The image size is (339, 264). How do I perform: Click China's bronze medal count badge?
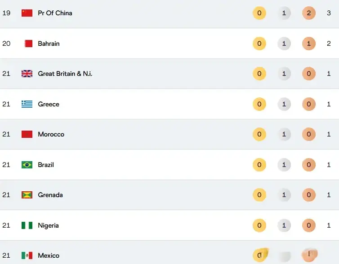(x=309, y=13)
